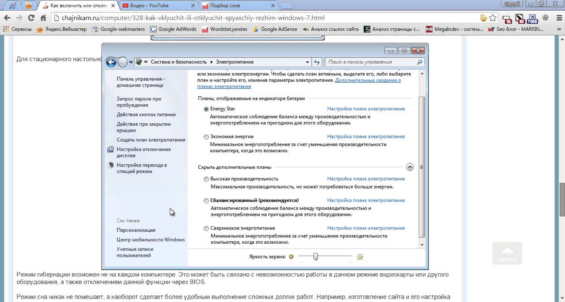Open a new browser tab
The width and height of the screenshot is (565, 302).
[x=286, y=6]
